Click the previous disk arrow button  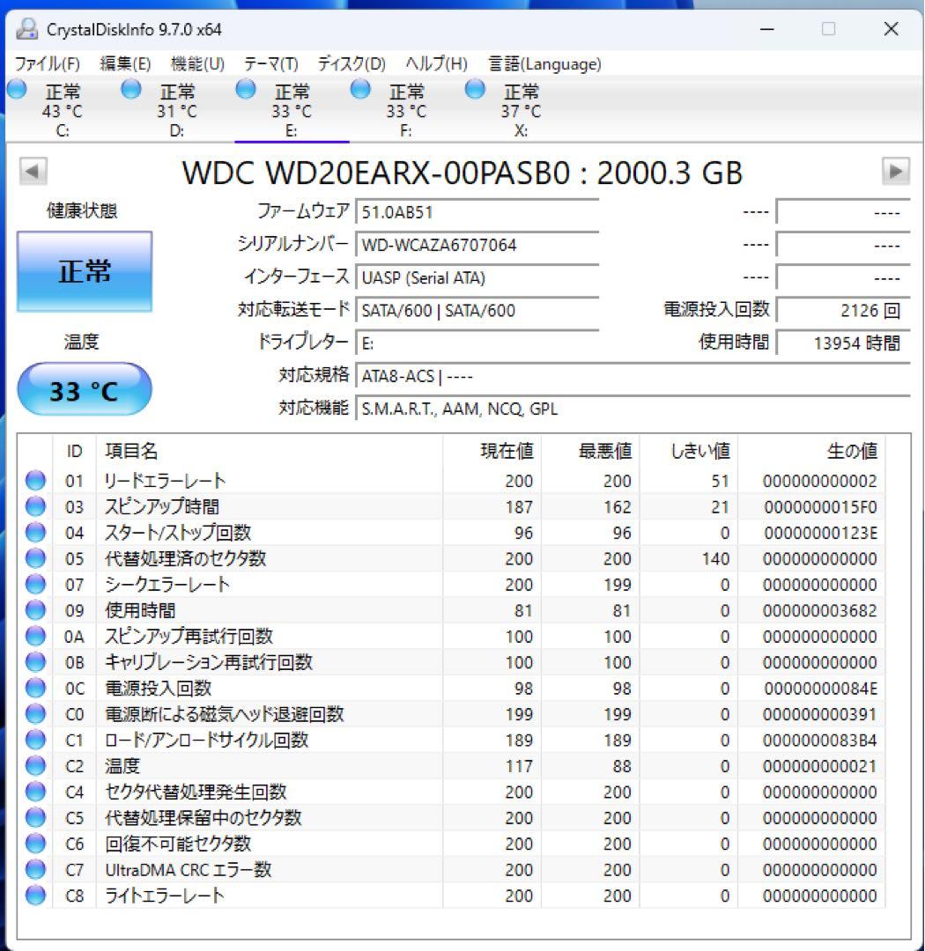tap(32, 172)
